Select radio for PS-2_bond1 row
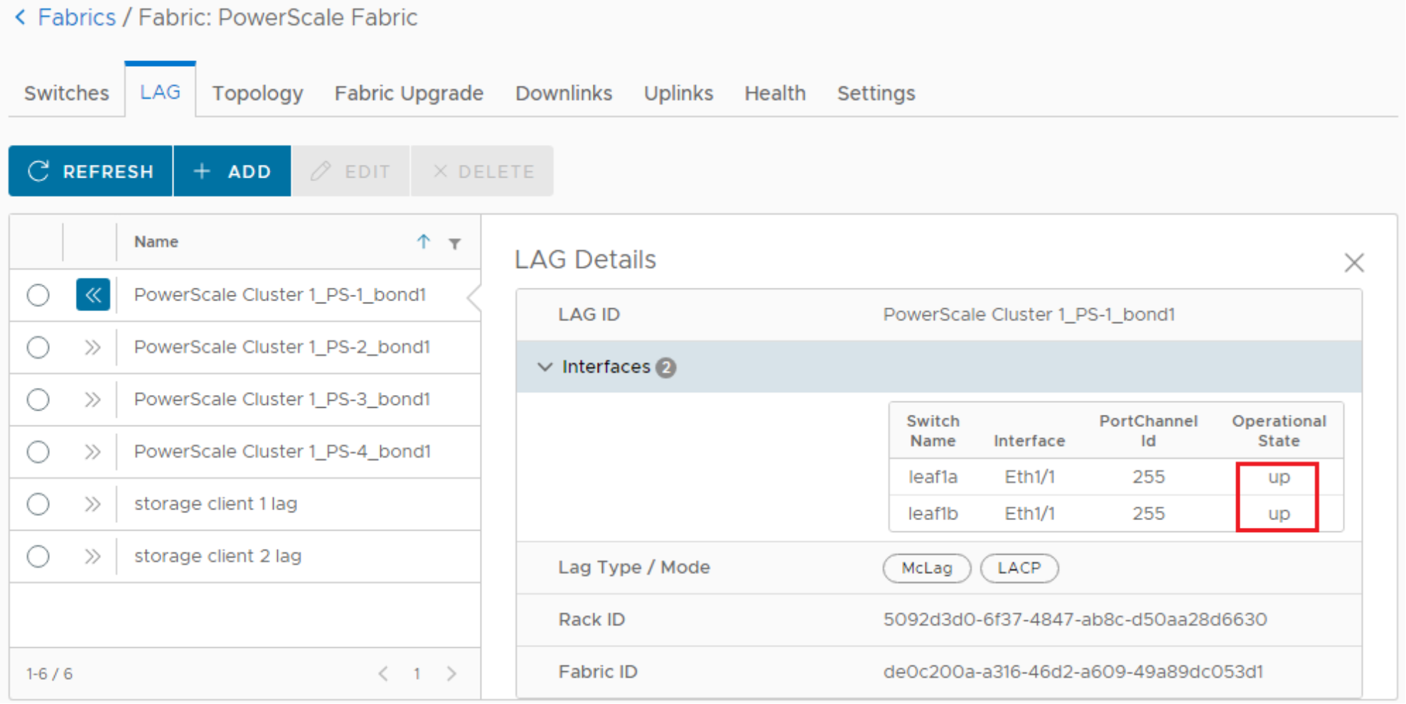This screenshot has height=704, width=1406. click(38, 347)
